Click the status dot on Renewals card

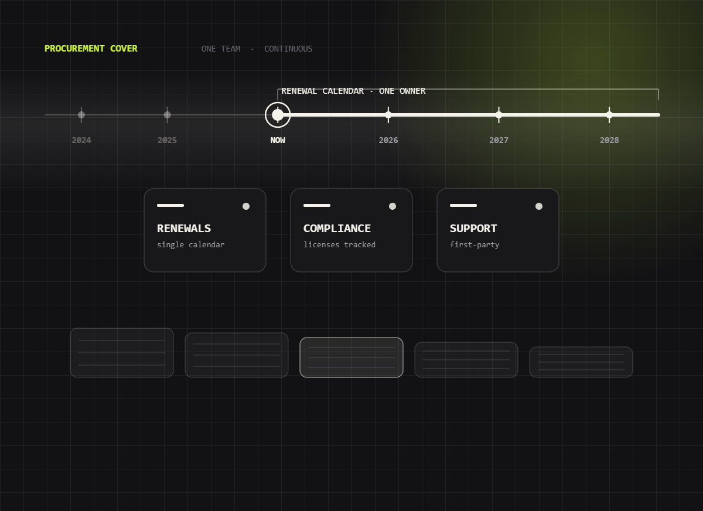tap(246, 206)
